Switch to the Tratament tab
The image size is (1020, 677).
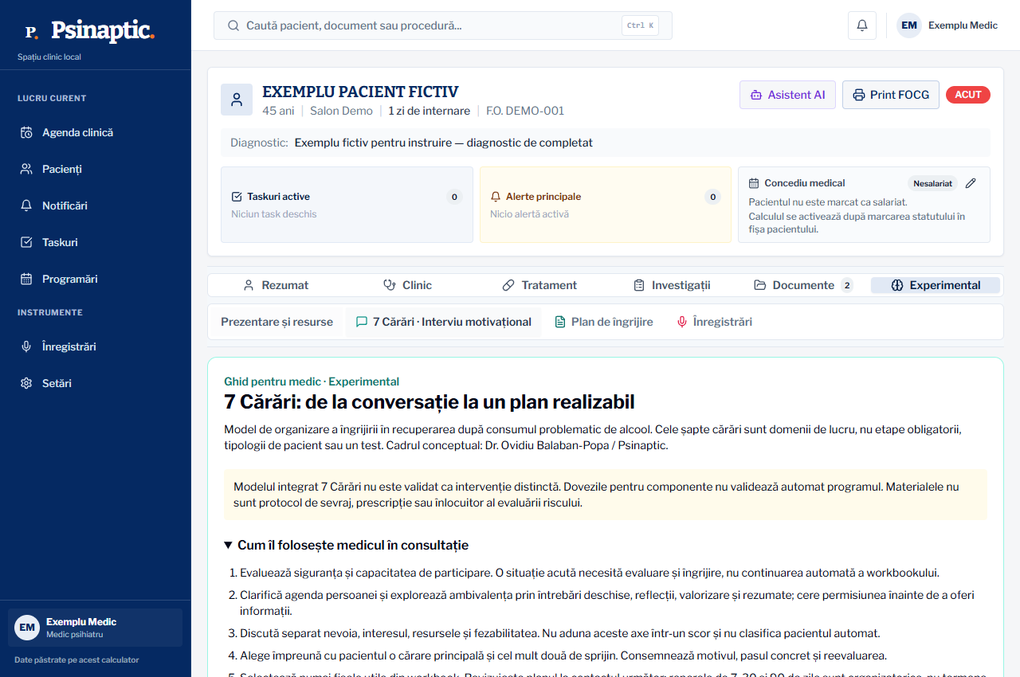(x=539, y=285)
